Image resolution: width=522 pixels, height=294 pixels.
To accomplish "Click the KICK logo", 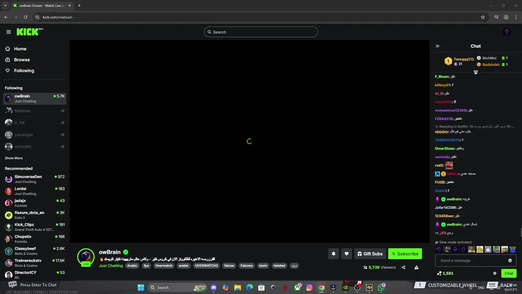I will pos(29,32).
